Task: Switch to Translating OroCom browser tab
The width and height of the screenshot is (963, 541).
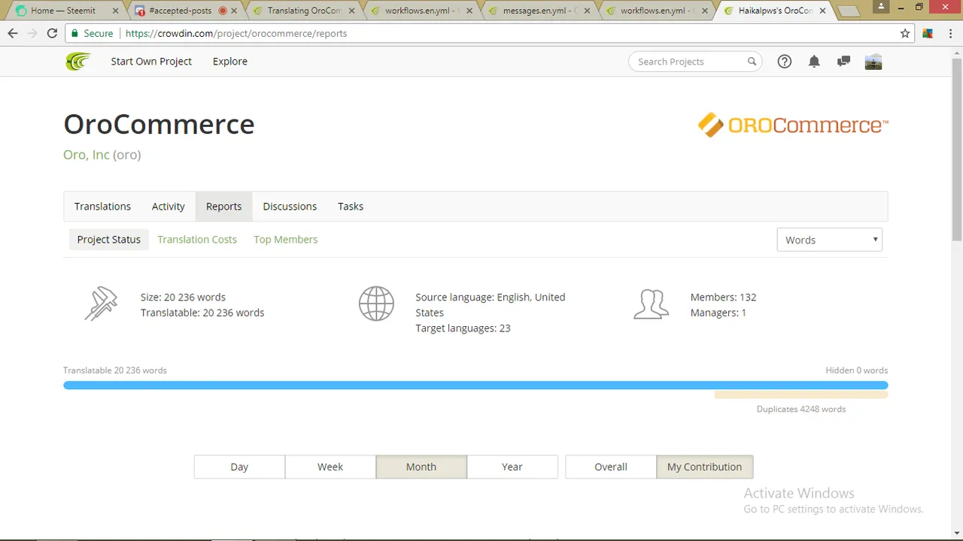Action: coord(305,11)
